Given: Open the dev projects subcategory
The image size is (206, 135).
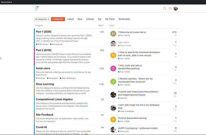Looking at the screenshot, I should tap(53, 78).
